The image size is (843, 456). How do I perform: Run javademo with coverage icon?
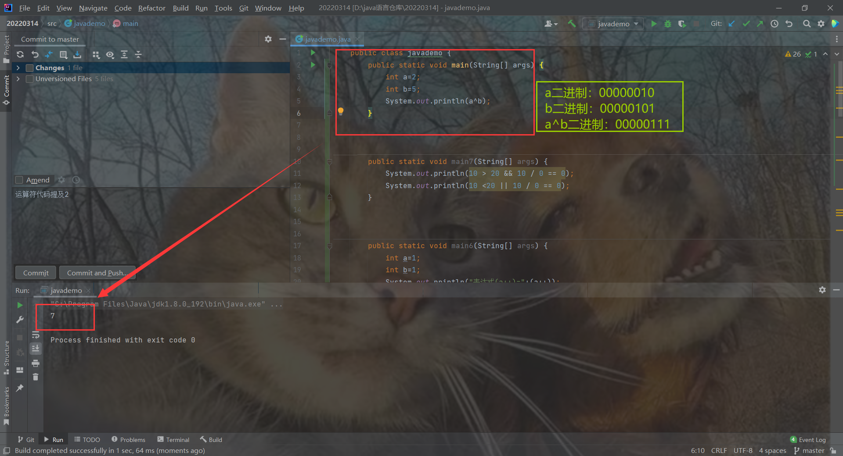pos(682,24)
